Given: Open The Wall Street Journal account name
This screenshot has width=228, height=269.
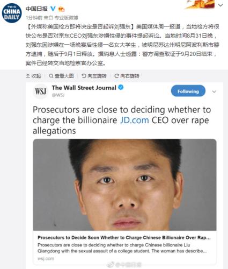Looking at the screenshot, I should pyautogui.click(x=84, y=88).
